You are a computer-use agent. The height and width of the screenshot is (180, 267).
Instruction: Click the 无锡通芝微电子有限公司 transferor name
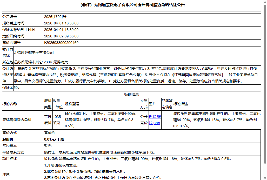click(x=33, y=52)
